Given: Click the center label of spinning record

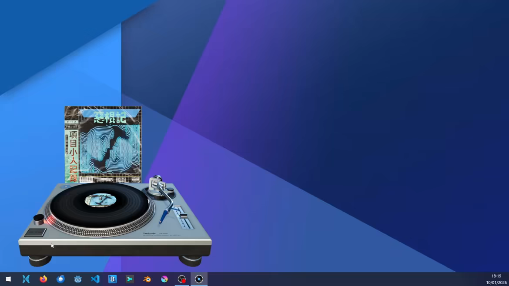Looking at the screenshot, I should [100, 200].
